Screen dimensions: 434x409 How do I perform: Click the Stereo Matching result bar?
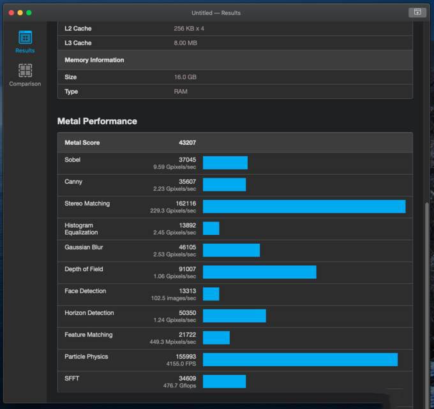tap(304, 207)
